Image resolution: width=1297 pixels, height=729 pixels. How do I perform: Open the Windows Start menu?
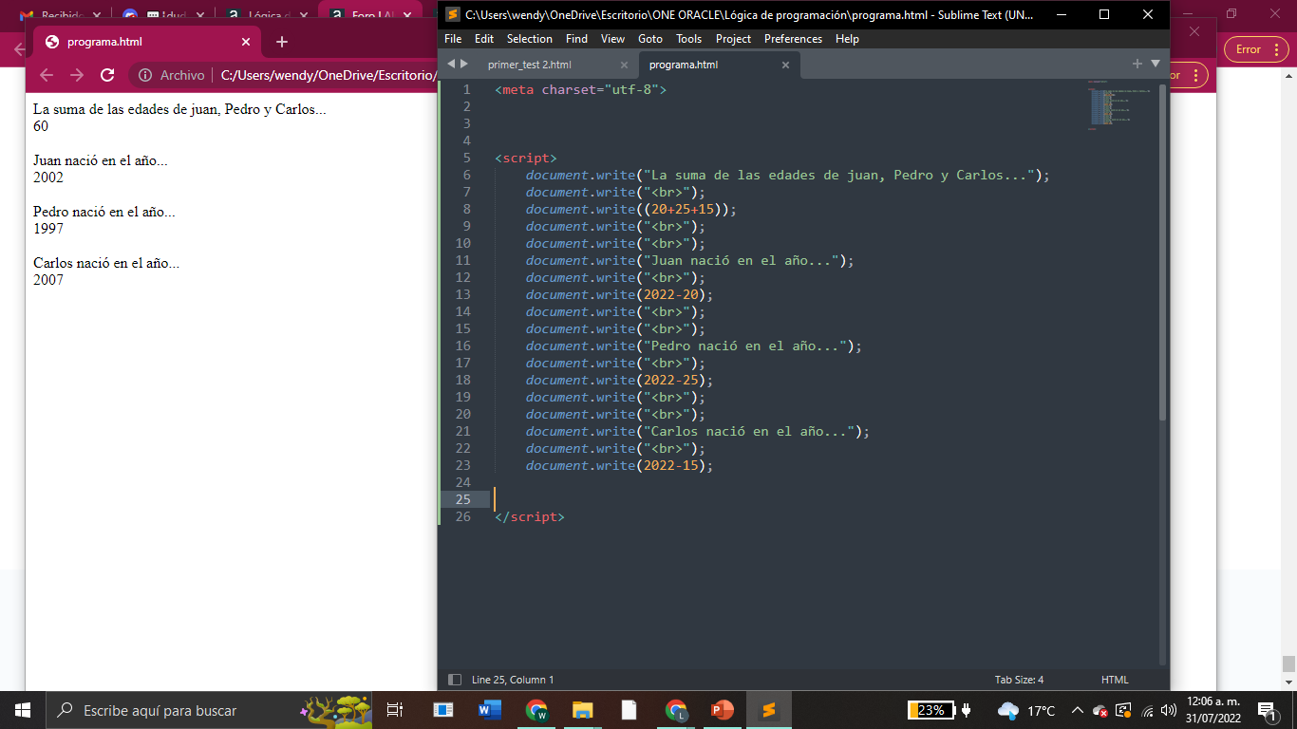click(x=23, y=710)
